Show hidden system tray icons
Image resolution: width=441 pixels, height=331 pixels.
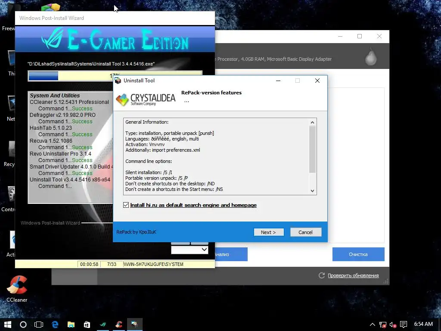(x=372, y=325)
